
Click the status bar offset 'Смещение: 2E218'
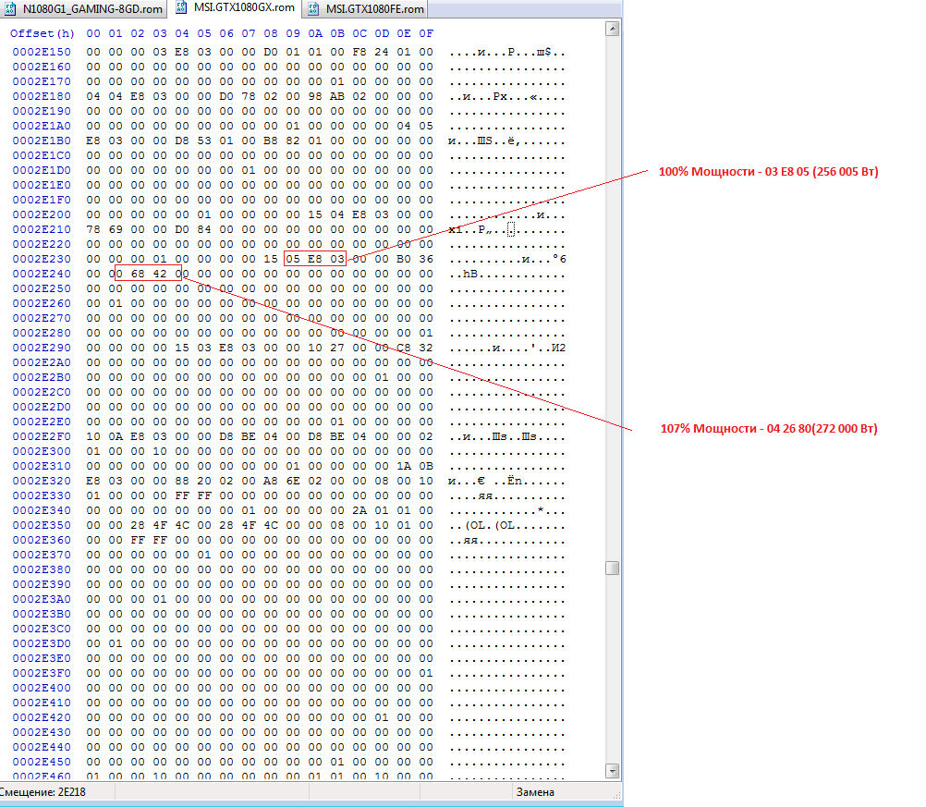[43, 792]
